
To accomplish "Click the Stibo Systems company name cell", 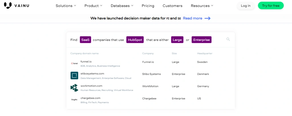I will [151, 74].
